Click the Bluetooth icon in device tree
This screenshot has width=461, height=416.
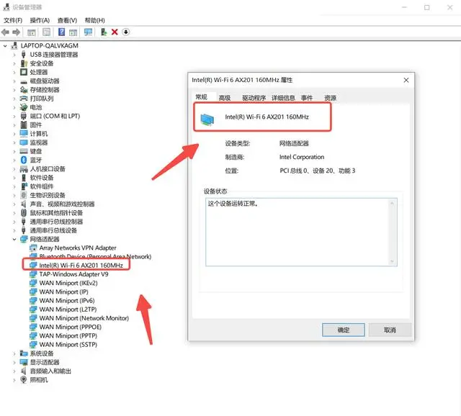click(24, 160)
